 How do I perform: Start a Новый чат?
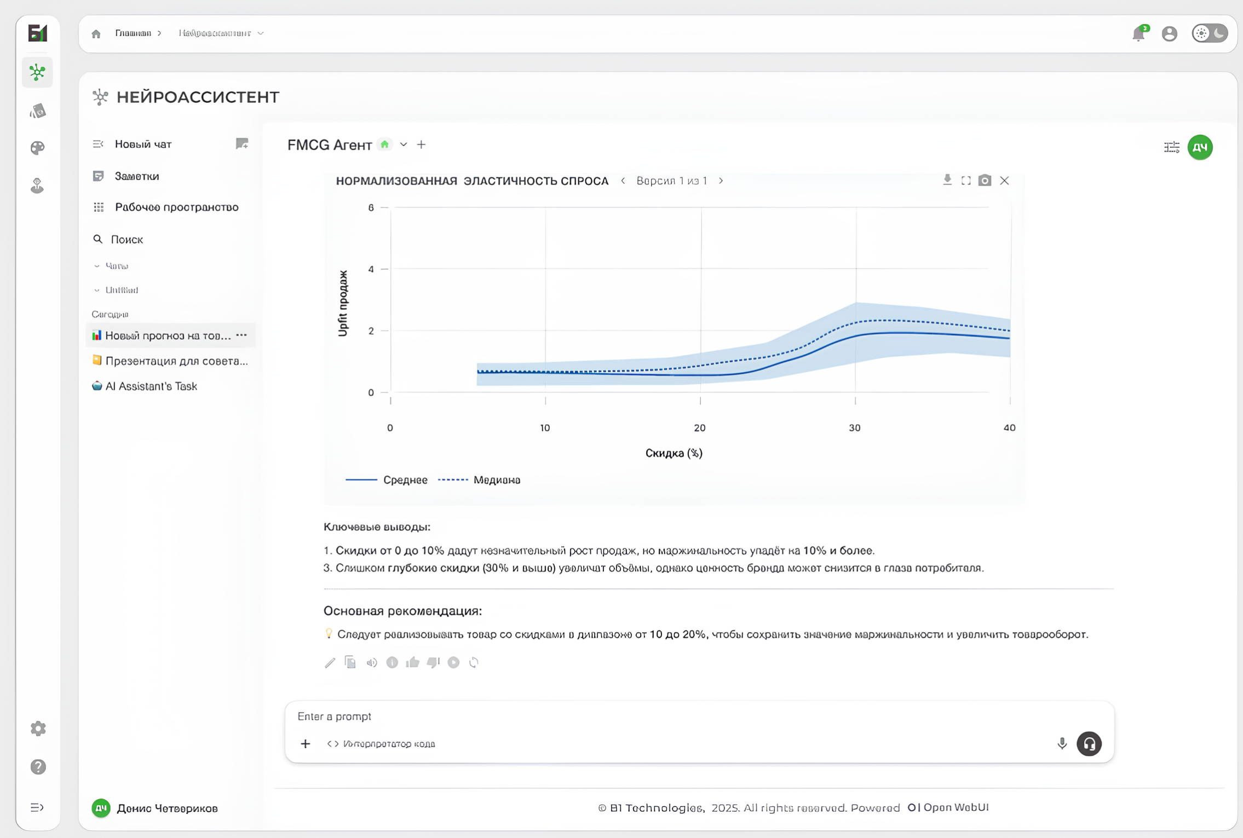click(x=143, y=144)
